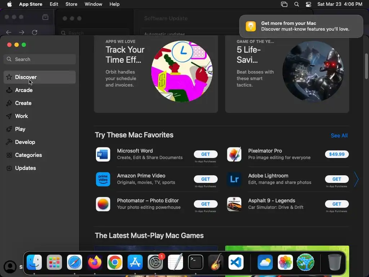Image resolution: width=369 pixels, height=277 pixels.
Task: Launch Visual Studio Code from the Dock
Action: [x=236, y=262]
